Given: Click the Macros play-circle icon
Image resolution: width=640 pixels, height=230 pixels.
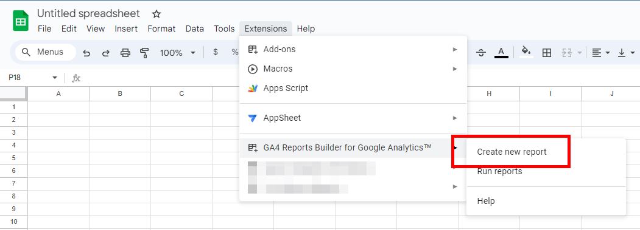Looking at the screenshot, I should click(253, 69).
